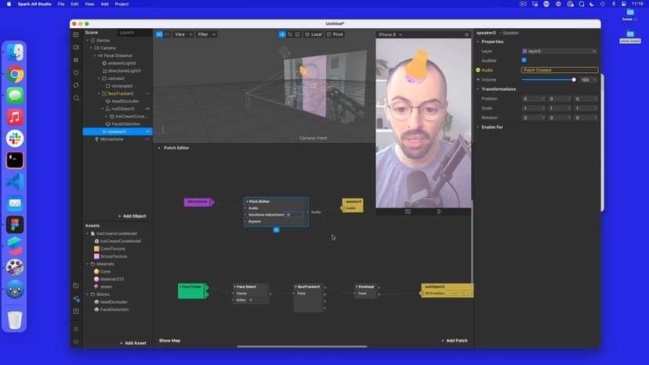Click the patch arrow indicator on faceTracker0 row

[x=147, y=93]
